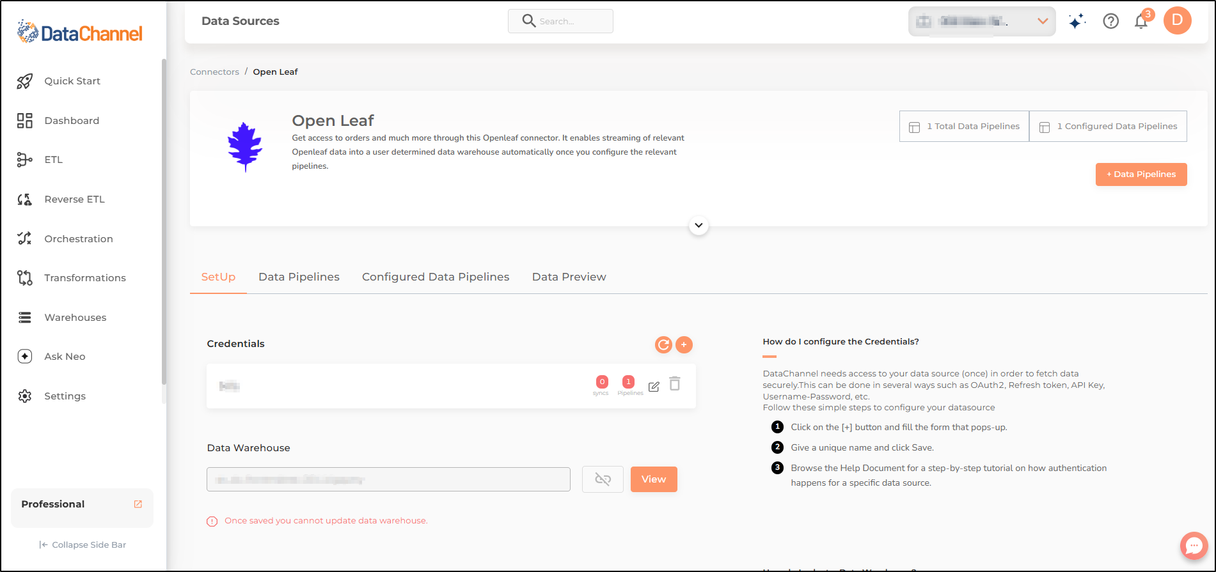Open the Dashboard grid icon
The width and height of the screenshot is (1216, 572).
pos(25,121)
